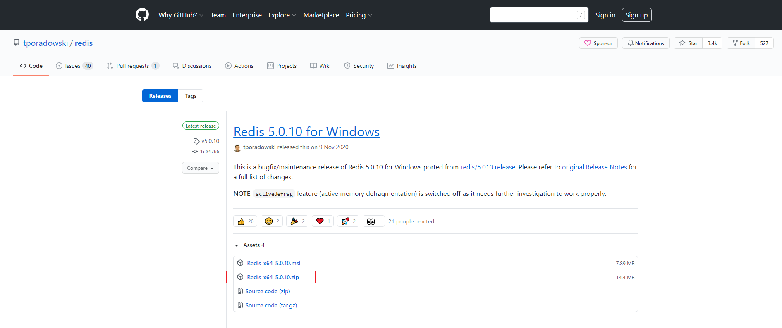
Task: View the 527 forks count
Action: (764, 43)
